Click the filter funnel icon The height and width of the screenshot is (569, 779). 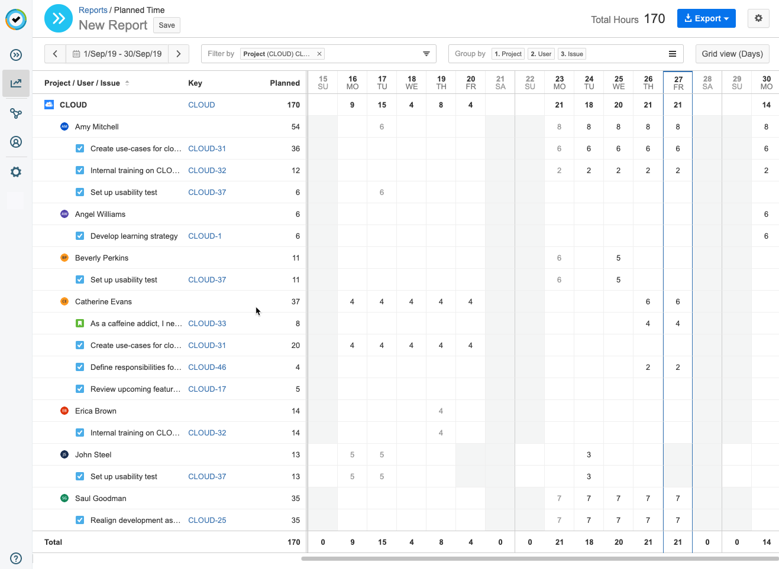426,54
